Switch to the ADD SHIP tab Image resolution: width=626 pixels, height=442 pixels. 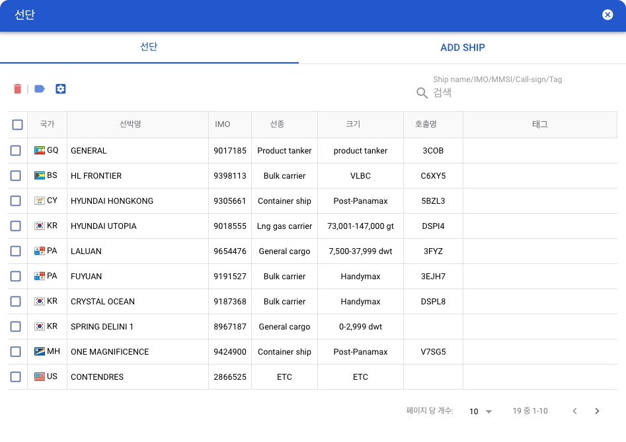coord(462,48)
